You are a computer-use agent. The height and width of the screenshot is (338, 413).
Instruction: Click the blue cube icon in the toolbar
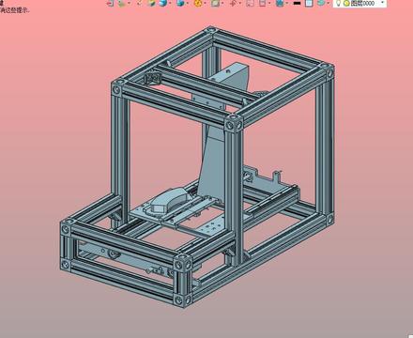click(x=280, y=3)
